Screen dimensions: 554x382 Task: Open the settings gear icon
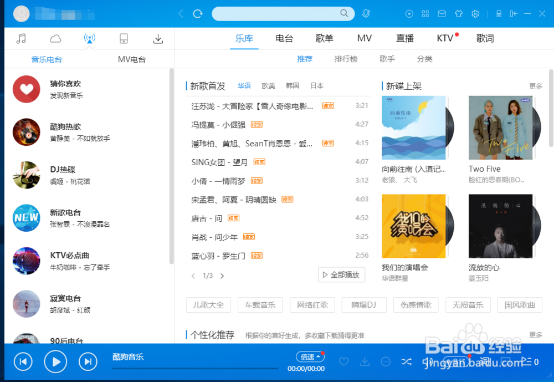[475, 14]
